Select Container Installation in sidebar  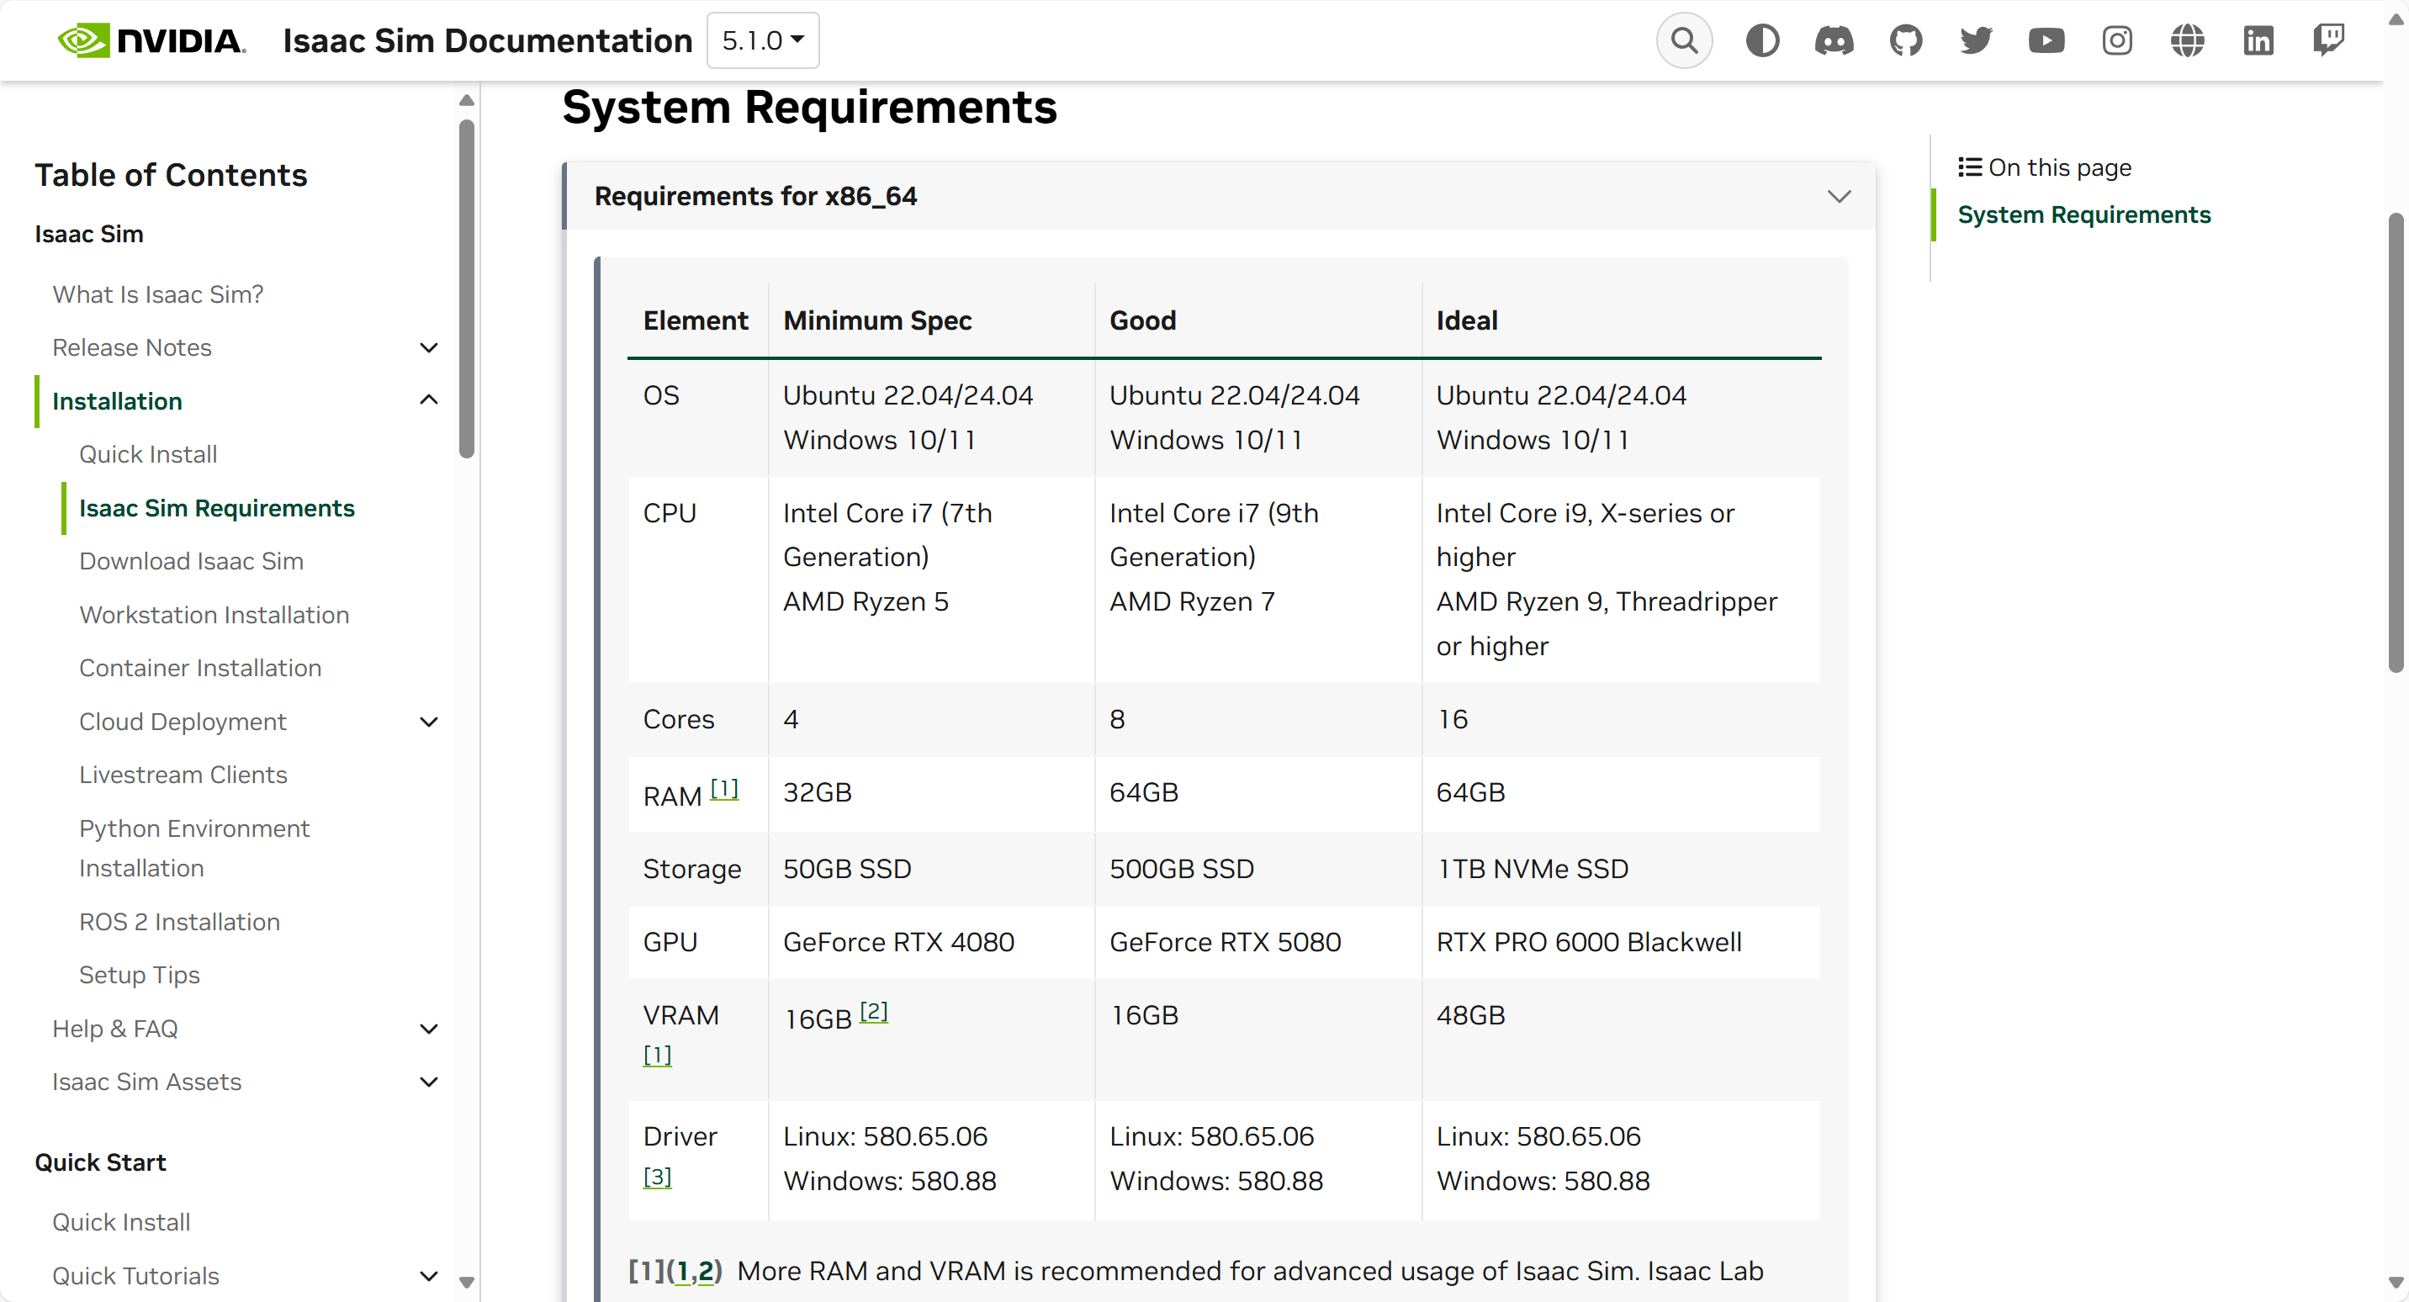200,668
